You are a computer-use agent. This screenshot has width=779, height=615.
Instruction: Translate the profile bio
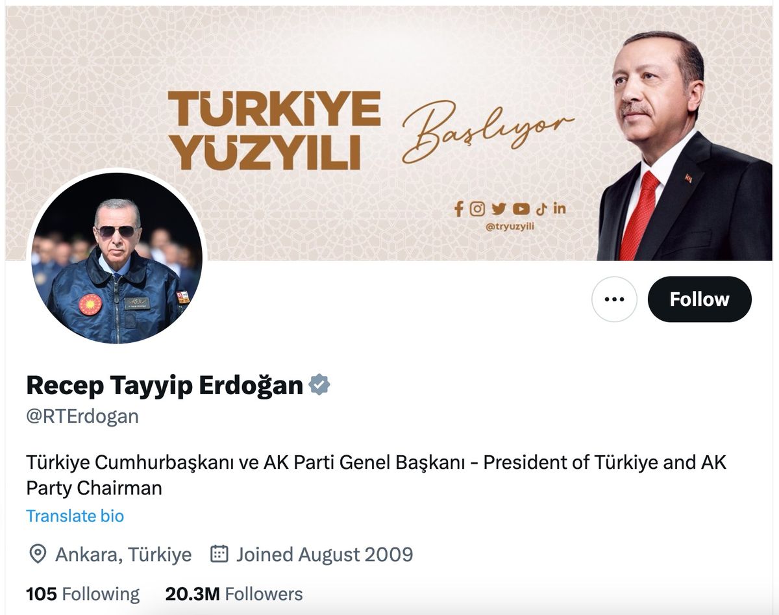coord(75,516)
